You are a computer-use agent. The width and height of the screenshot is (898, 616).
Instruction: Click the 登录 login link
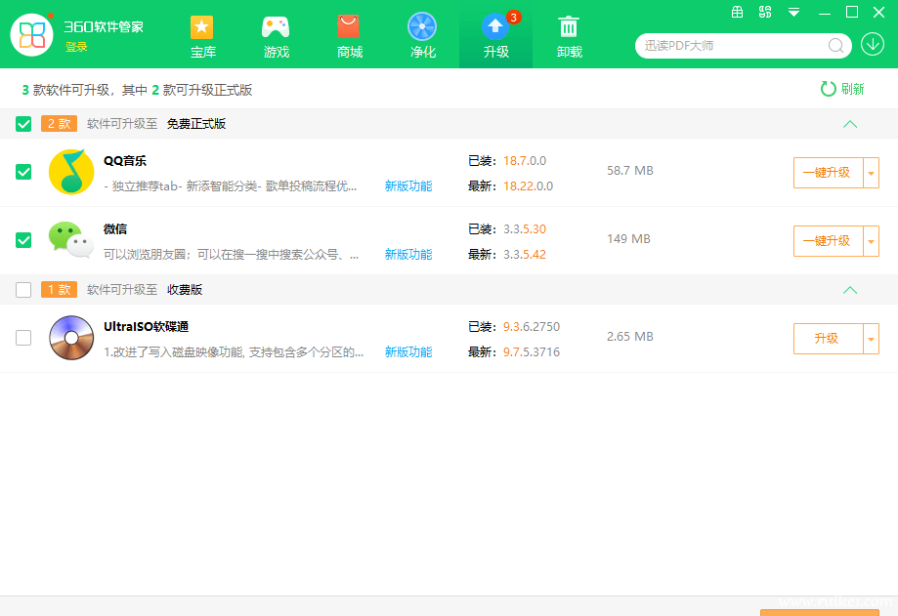tap(76, 47)
